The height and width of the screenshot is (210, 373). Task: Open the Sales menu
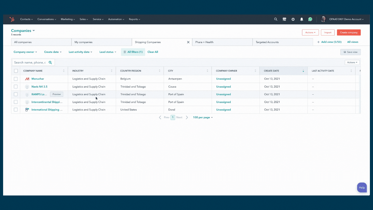(84, 19)
